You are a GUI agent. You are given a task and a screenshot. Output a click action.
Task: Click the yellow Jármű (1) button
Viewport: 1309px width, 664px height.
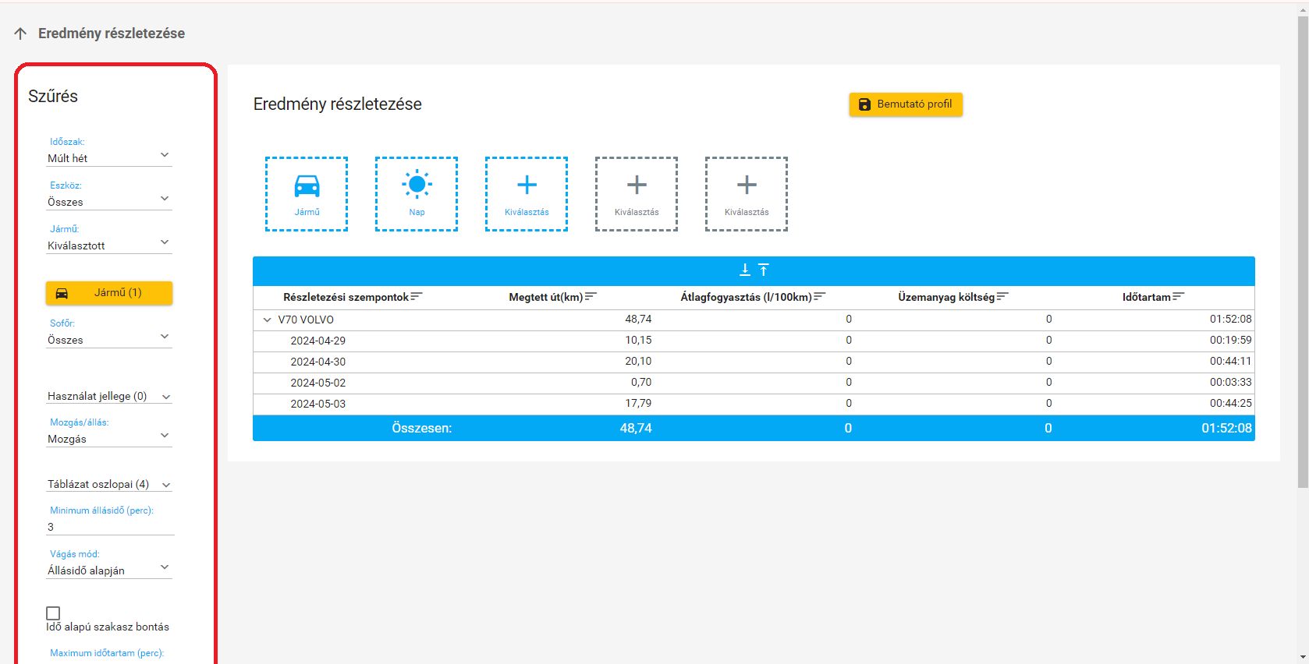(109, 293)
